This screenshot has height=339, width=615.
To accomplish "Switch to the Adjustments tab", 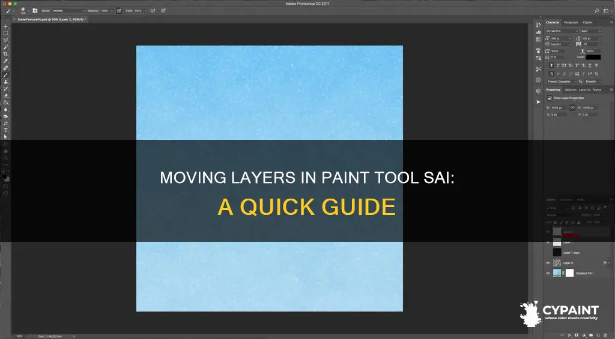I will [571, 90].
